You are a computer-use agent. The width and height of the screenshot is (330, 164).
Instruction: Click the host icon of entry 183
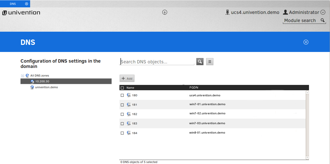tap(129, 123)
